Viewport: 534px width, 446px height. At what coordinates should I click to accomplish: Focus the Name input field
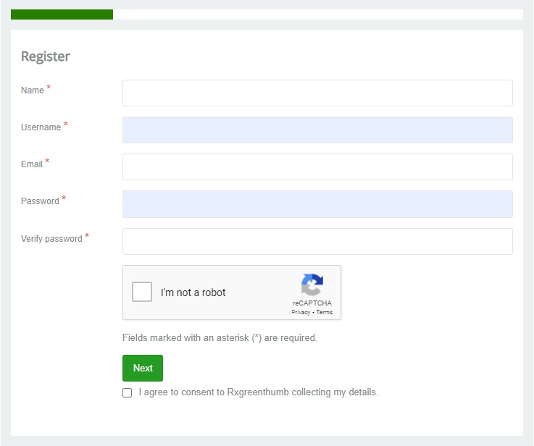(317, 93)
